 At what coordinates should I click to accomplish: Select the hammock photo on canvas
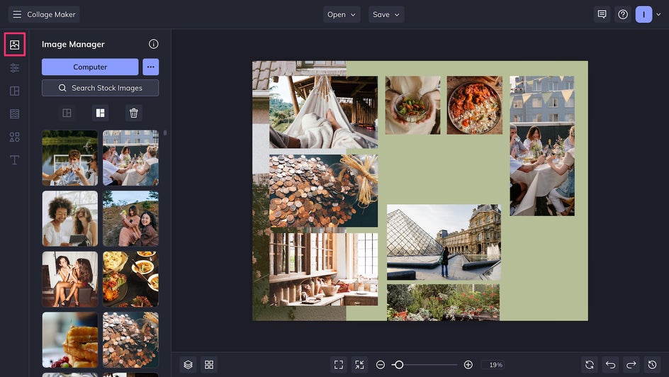pos(323,112)
